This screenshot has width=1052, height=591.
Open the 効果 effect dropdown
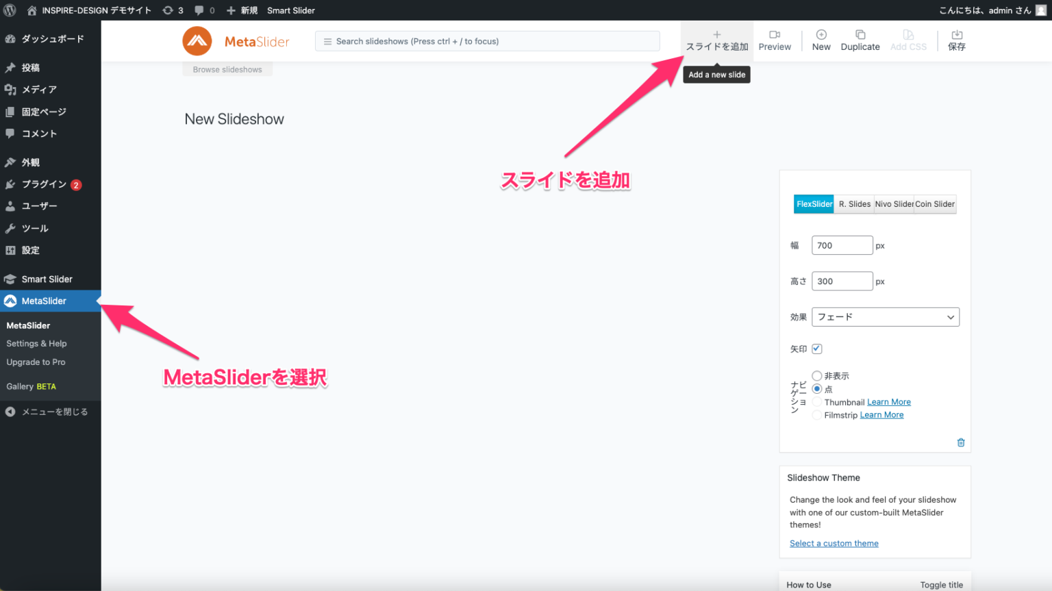click(885, 317)
